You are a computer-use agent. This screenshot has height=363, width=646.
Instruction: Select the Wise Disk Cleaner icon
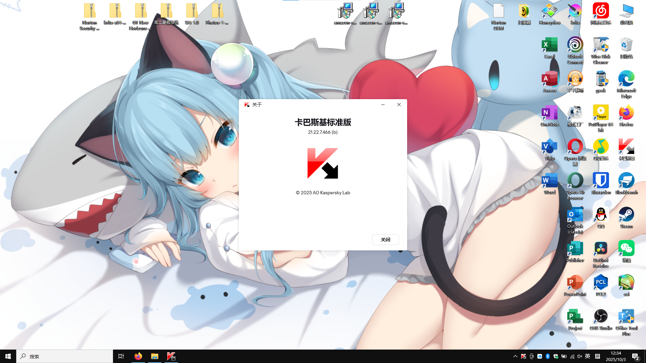coord(601,50)
